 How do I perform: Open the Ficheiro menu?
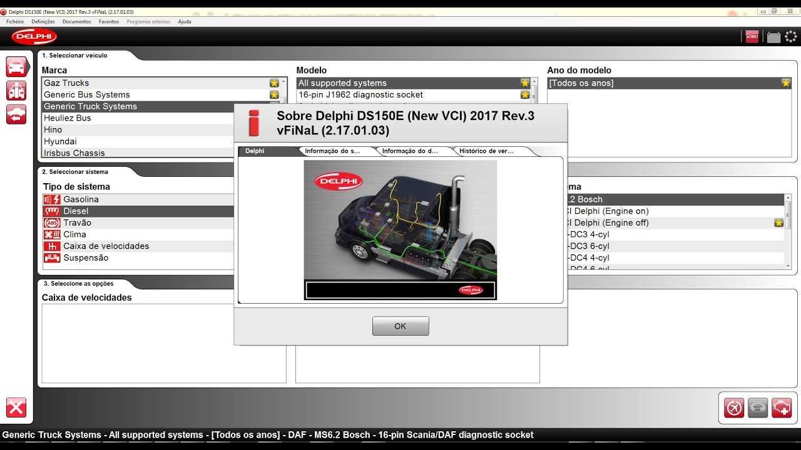click(15, 21)
